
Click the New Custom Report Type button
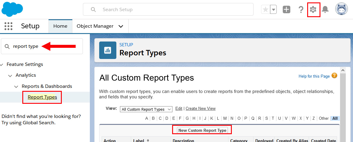(202, 130)
